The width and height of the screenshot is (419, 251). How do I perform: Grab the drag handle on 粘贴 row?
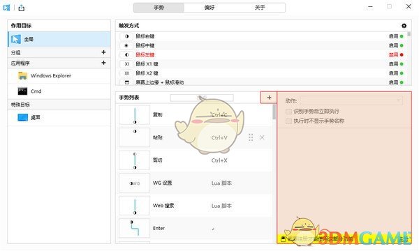click(x=251, y=137)
